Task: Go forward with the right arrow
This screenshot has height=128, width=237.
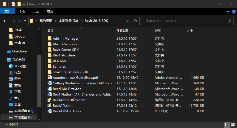Action: click(x=13, y=21)
